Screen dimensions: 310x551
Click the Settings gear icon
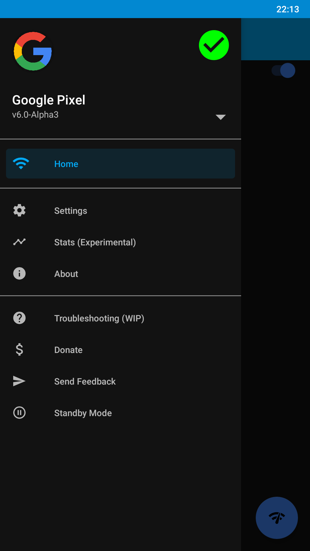20,210
